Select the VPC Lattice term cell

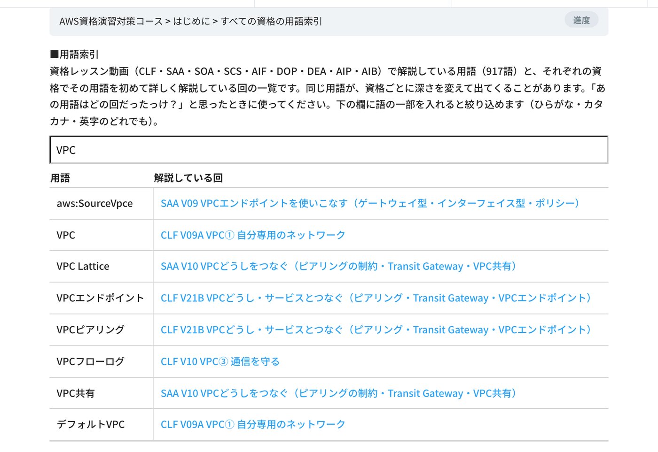click(101, 266)
